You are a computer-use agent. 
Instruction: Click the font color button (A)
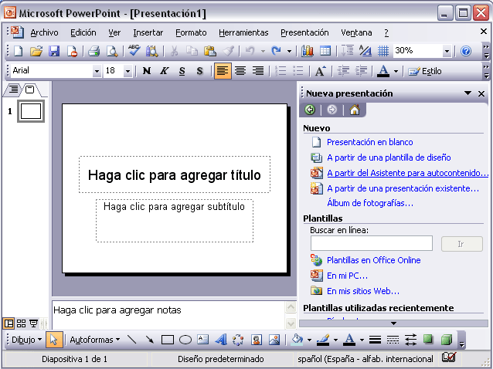point(383,71)
